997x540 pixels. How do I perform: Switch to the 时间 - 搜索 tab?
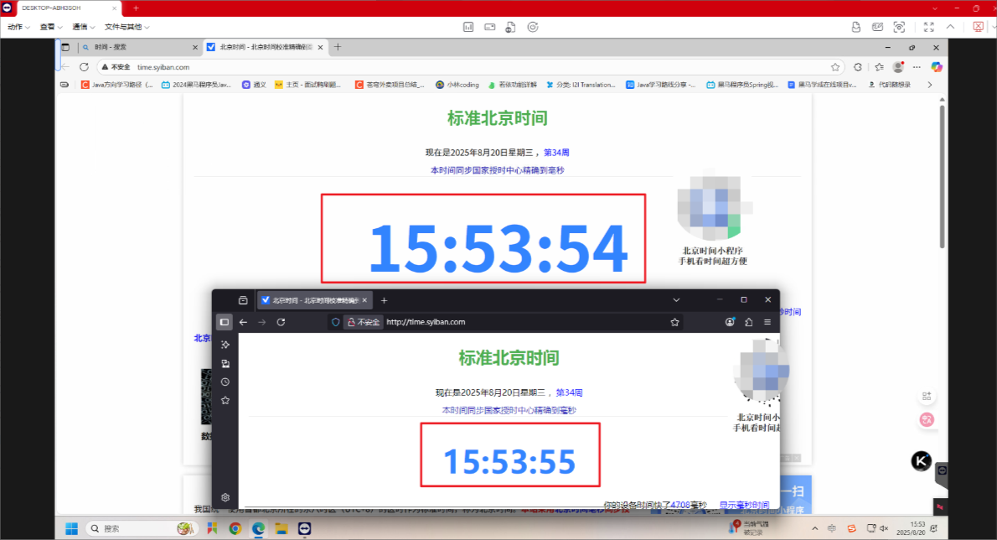126,47
